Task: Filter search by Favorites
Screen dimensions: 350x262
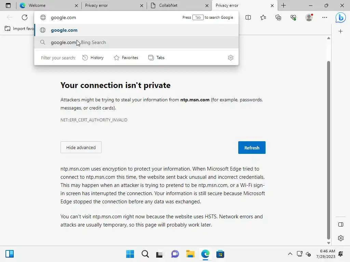Action: (126, 58)
